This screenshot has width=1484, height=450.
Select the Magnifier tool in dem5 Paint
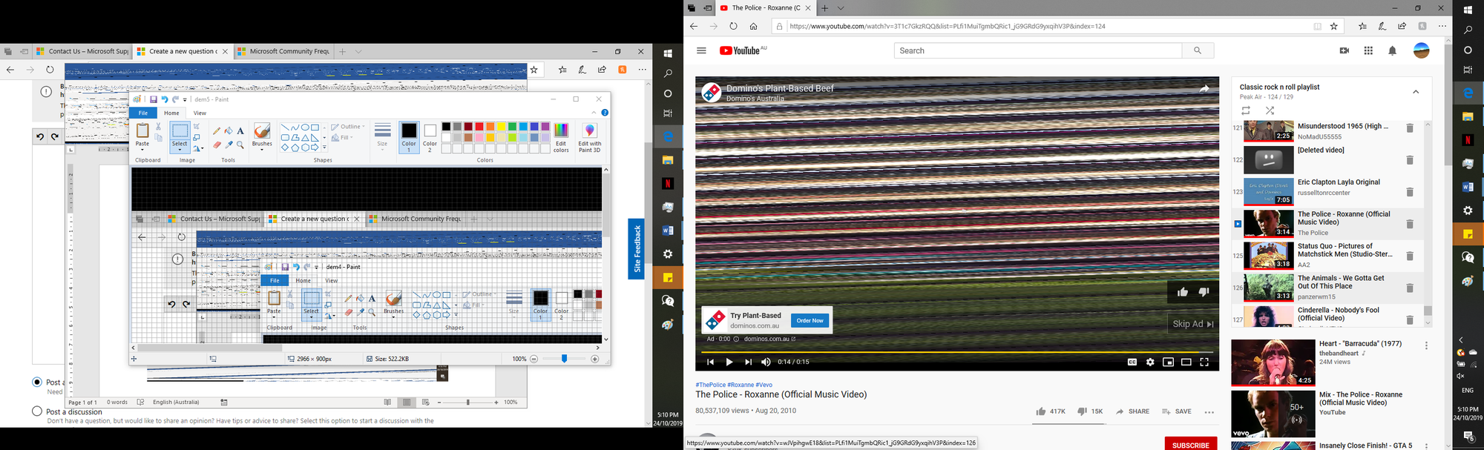240,145
